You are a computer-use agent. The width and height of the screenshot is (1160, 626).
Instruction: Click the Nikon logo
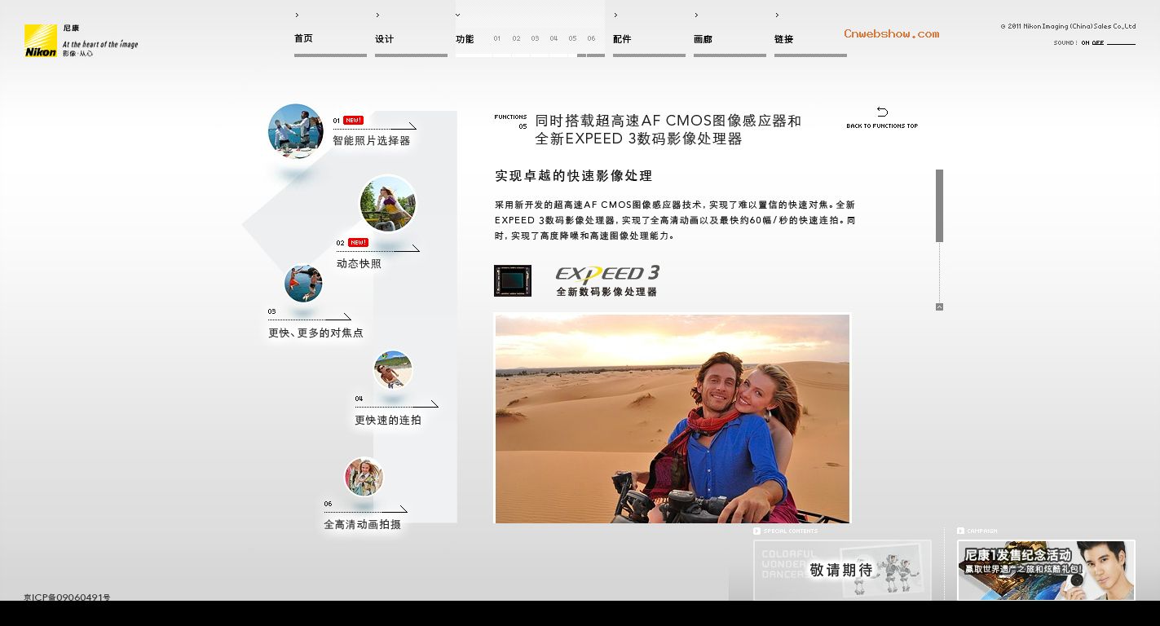pos(41,41)
